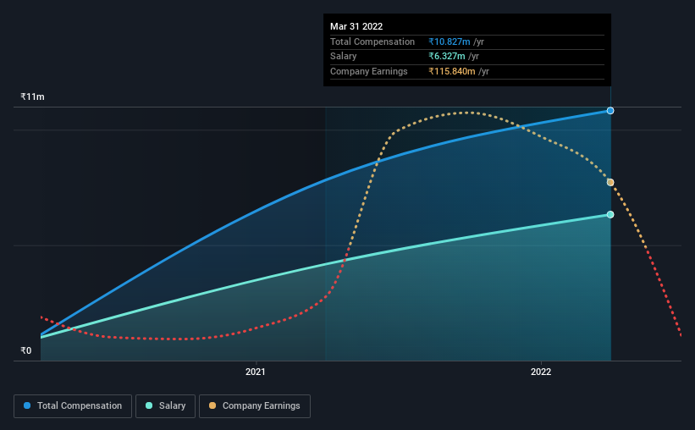695x430 pixels.
Task: Click the blue Total Compensation data point
Action: tap(610, 111)
